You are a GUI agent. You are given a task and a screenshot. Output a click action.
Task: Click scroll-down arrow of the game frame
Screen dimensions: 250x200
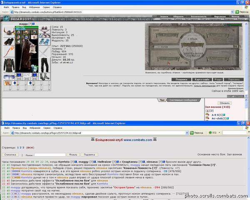tap(246, 96)
